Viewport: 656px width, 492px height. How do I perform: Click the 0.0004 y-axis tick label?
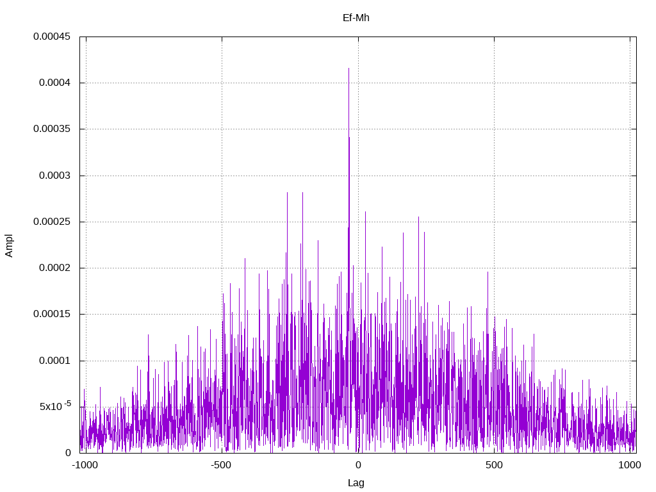click(55, 83)
